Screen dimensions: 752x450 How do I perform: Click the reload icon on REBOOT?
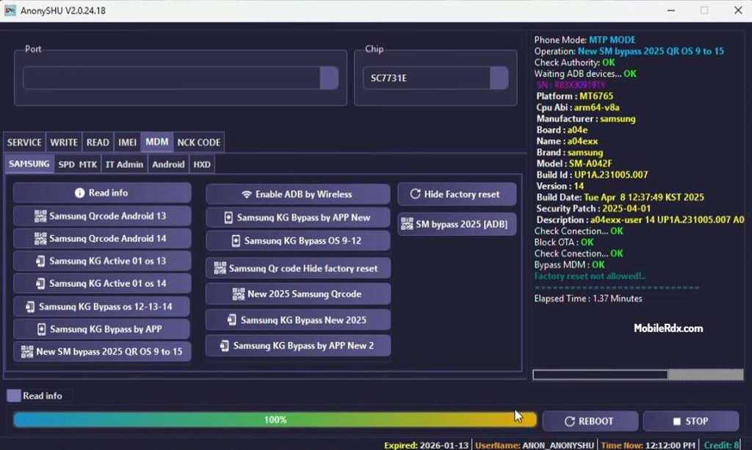[x=570, y=421]
